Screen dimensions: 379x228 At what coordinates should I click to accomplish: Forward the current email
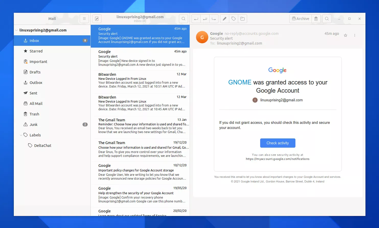[x=214, y=18]
